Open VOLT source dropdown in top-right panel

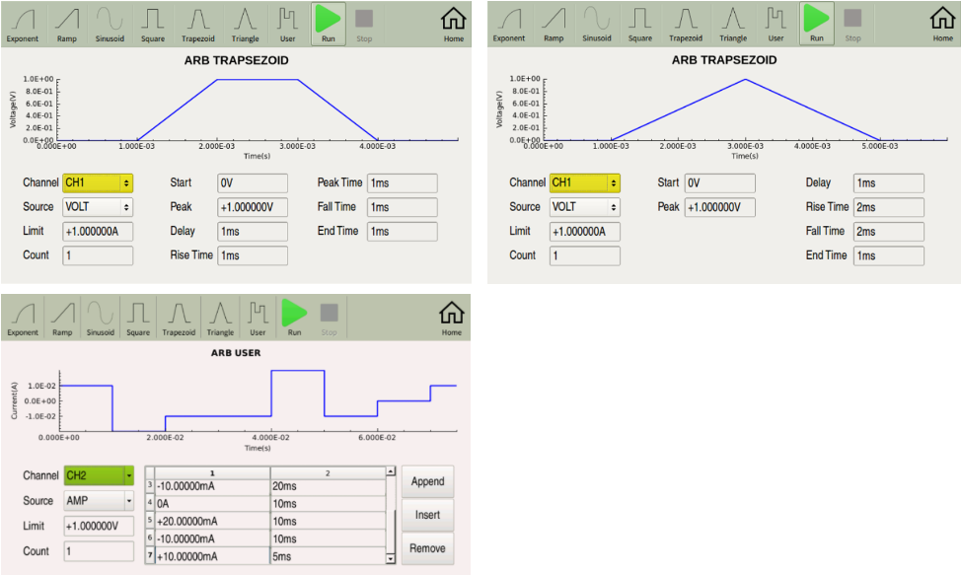(x=585, y=207)
